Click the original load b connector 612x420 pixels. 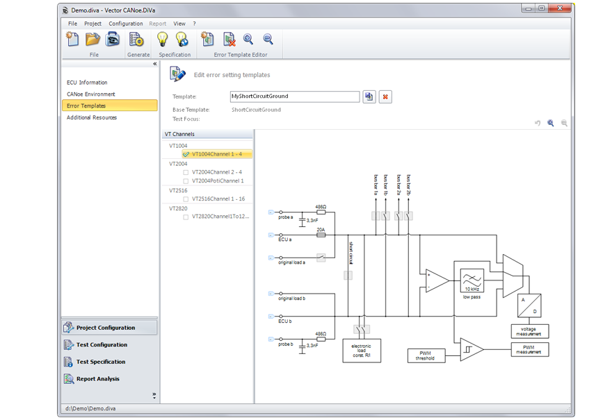click(271, 294)
